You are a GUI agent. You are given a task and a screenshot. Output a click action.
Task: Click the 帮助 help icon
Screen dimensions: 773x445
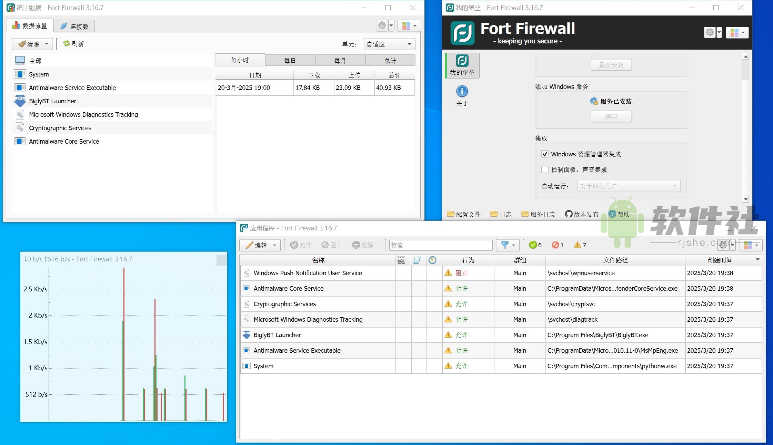pos(612,214)
